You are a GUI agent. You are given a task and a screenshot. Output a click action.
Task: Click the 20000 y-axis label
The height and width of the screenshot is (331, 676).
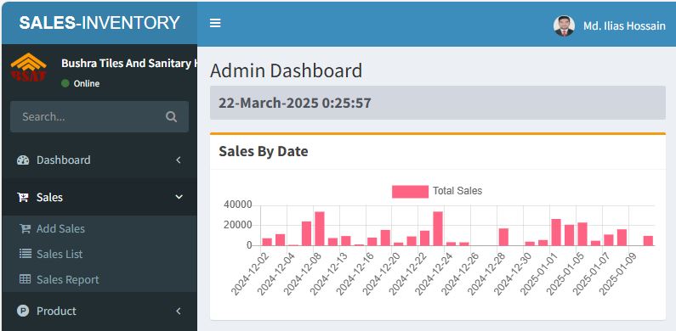[x=237, y=225]
